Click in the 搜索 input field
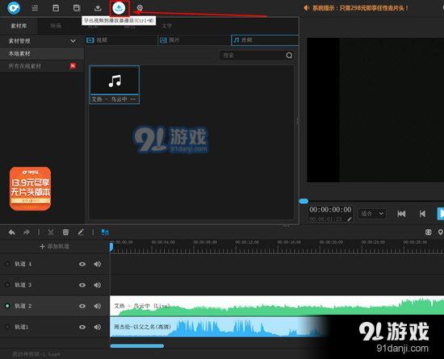This screenshot has height=359, width=444. click(253, 56)
